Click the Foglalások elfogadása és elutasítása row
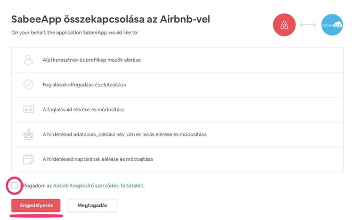The width and height of the screenshot is (357, 220). 84,85
